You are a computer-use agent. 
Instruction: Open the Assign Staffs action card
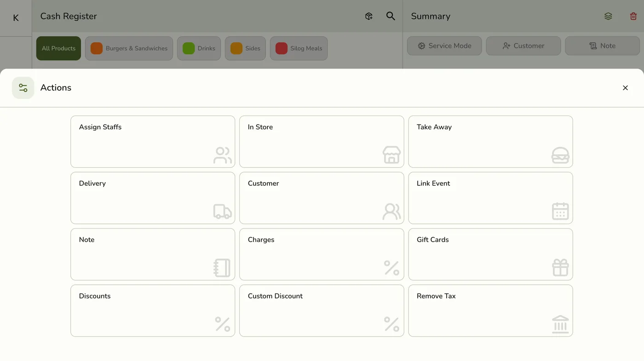pos(153,142)
